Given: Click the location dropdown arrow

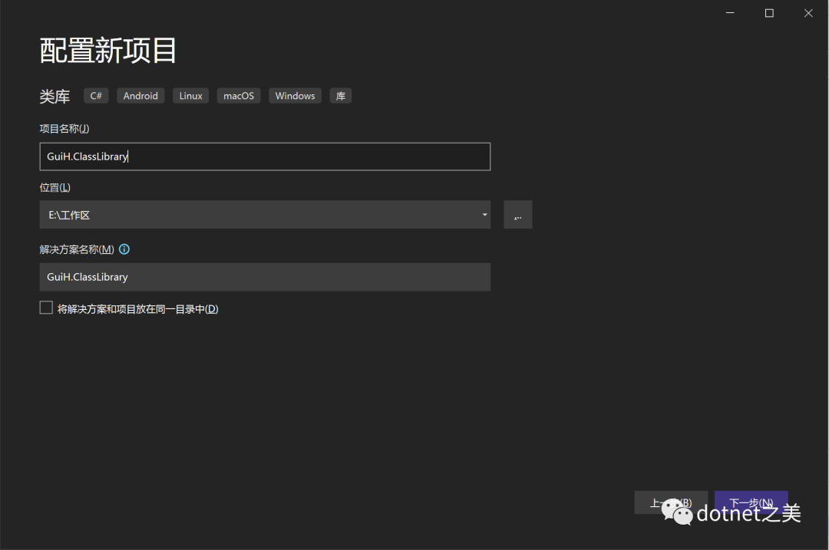Looking at the screenshot, I should pos(484,215).
